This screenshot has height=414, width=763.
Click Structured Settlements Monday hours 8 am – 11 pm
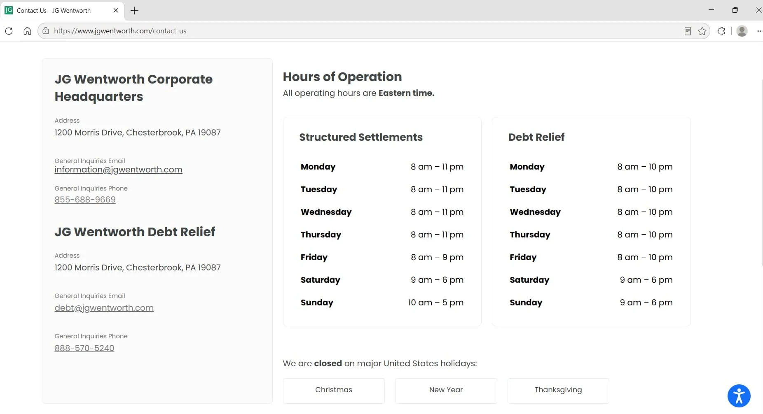pyautogui.click(x=437, y=167)
